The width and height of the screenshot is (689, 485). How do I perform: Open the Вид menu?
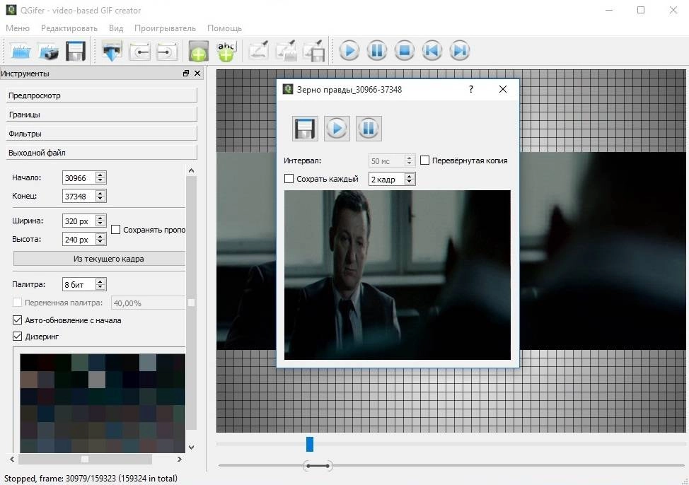(116, 28)
